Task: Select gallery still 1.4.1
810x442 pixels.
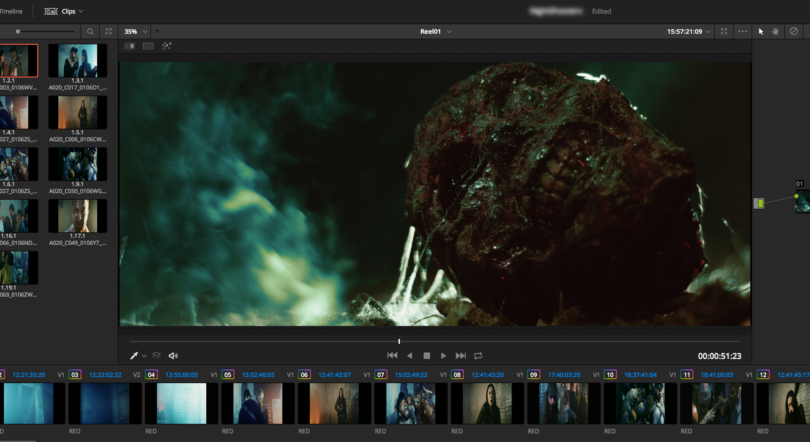Action: pos(19,113)
